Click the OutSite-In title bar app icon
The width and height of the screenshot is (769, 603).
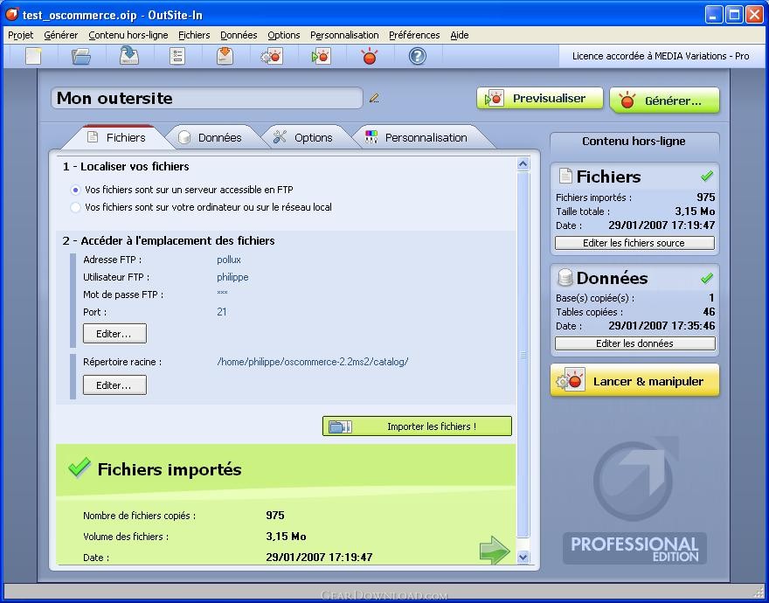coord(11,15)
